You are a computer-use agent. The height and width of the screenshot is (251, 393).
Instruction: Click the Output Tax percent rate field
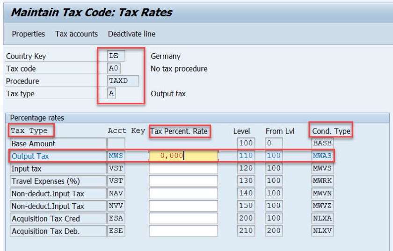pyautogui.click(x=183, y=156)
